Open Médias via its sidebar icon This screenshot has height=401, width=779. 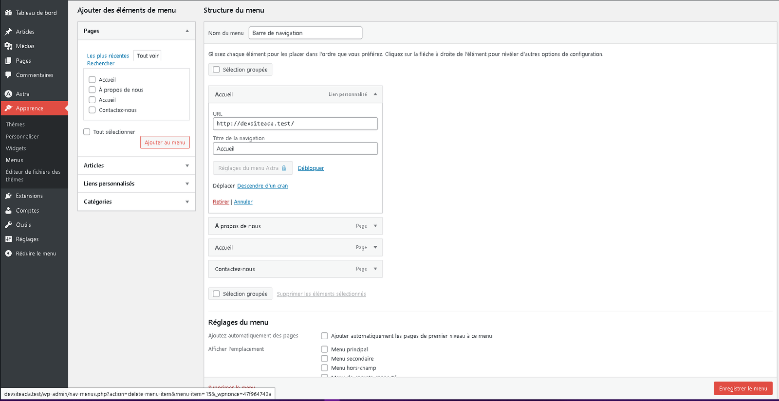point(8,46)
